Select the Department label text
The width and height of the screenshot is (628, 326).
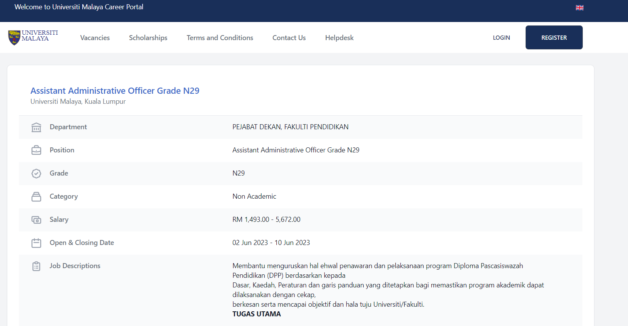point(68,127)
